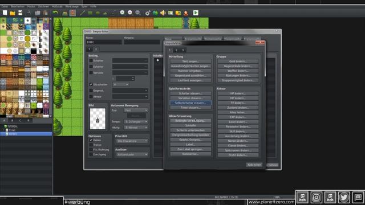Click the event Name input field

pyautogui.click(x=104, y=42)
